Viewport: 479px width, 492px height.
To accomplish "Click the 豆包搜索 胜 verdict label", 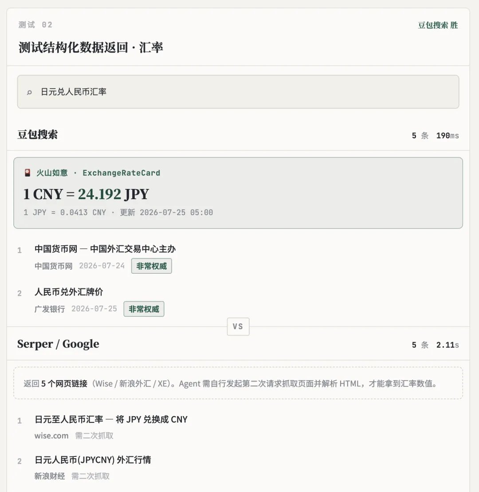I will click(438, 25).
